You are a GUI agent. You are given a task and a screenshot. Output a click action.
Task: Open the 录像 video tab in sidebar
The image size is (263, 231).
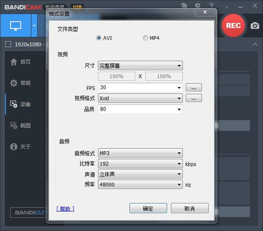pyautogui.click(x=21, y=105)
